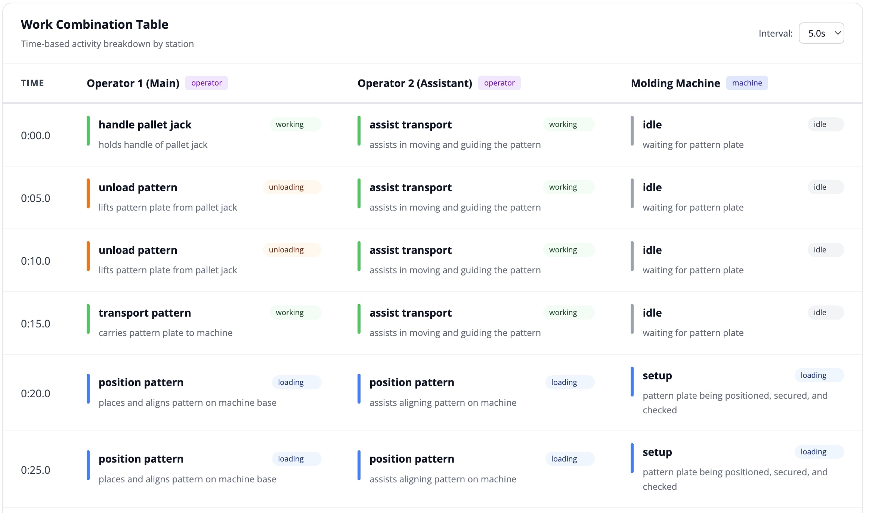The image size is (869, 513).
Task: Click the green status bar beside handle pallet jack
Action: coord(88,131)
